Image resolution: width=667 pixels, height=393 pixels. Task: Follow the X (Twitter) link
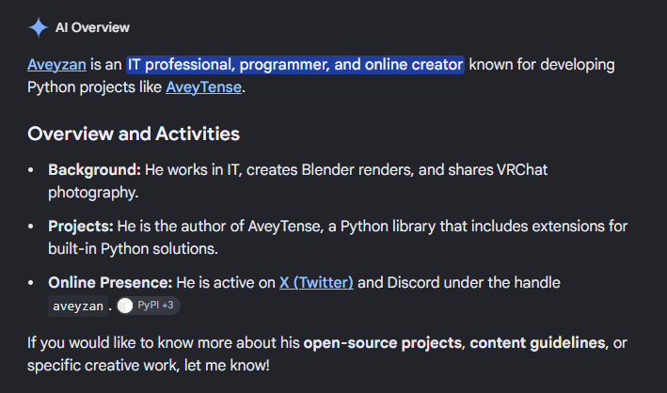[316, 282]
